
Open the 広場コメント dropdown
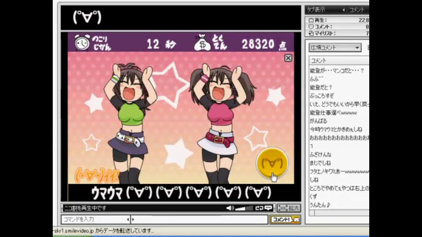click(x=335, y=47)
